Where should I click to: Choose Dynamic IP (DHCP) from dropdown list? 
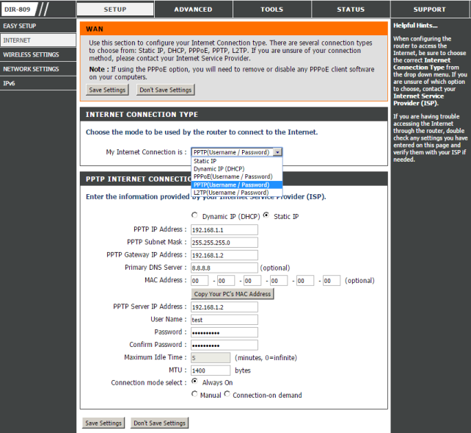(x=237, y=169)
